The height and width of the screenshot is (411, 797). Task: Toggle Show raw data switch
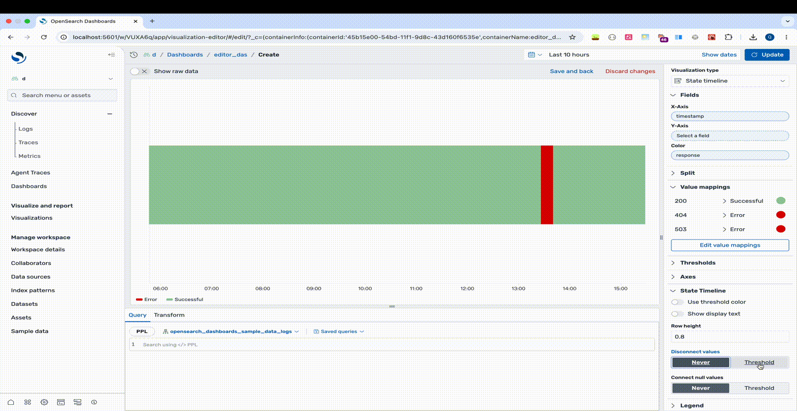(x=138, y=71)
